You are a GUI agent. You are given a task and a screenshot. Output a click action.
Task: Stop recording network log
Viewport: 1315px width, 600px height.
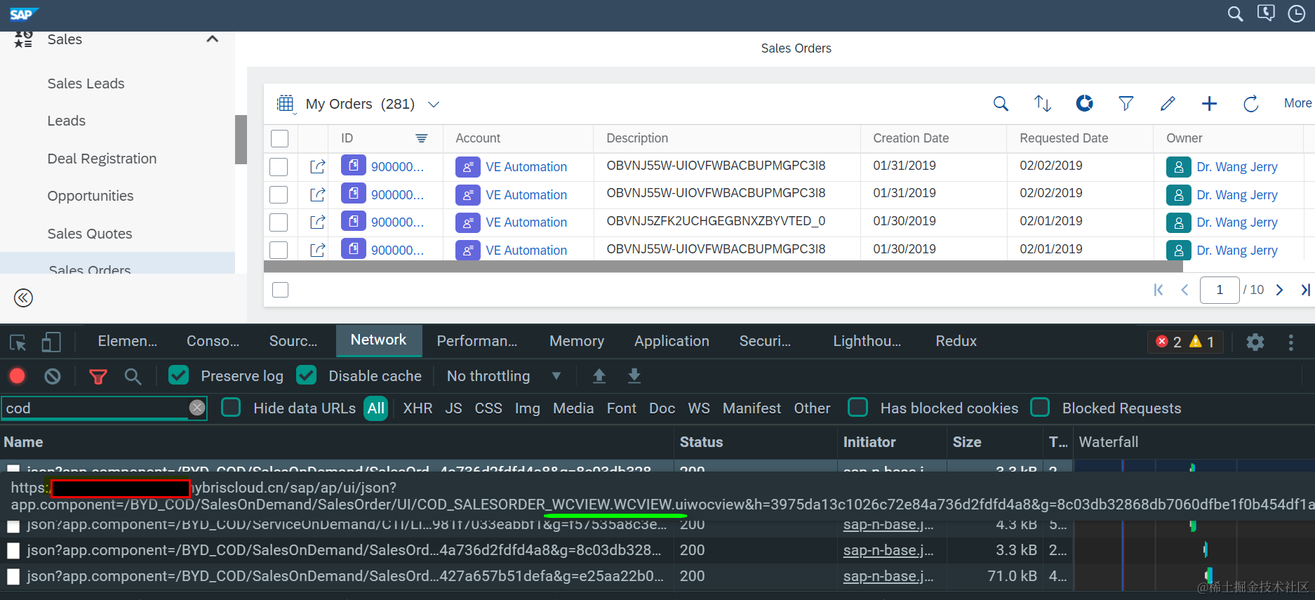pyautogui.click(x=18, y=376)
